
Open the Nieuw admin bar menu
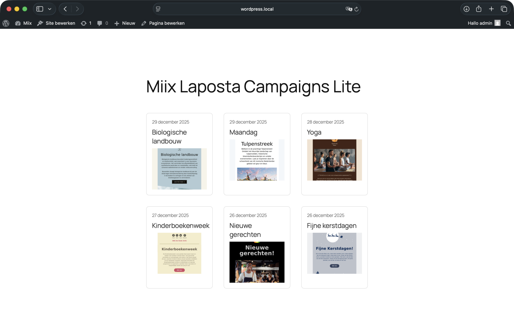(125, 23)
